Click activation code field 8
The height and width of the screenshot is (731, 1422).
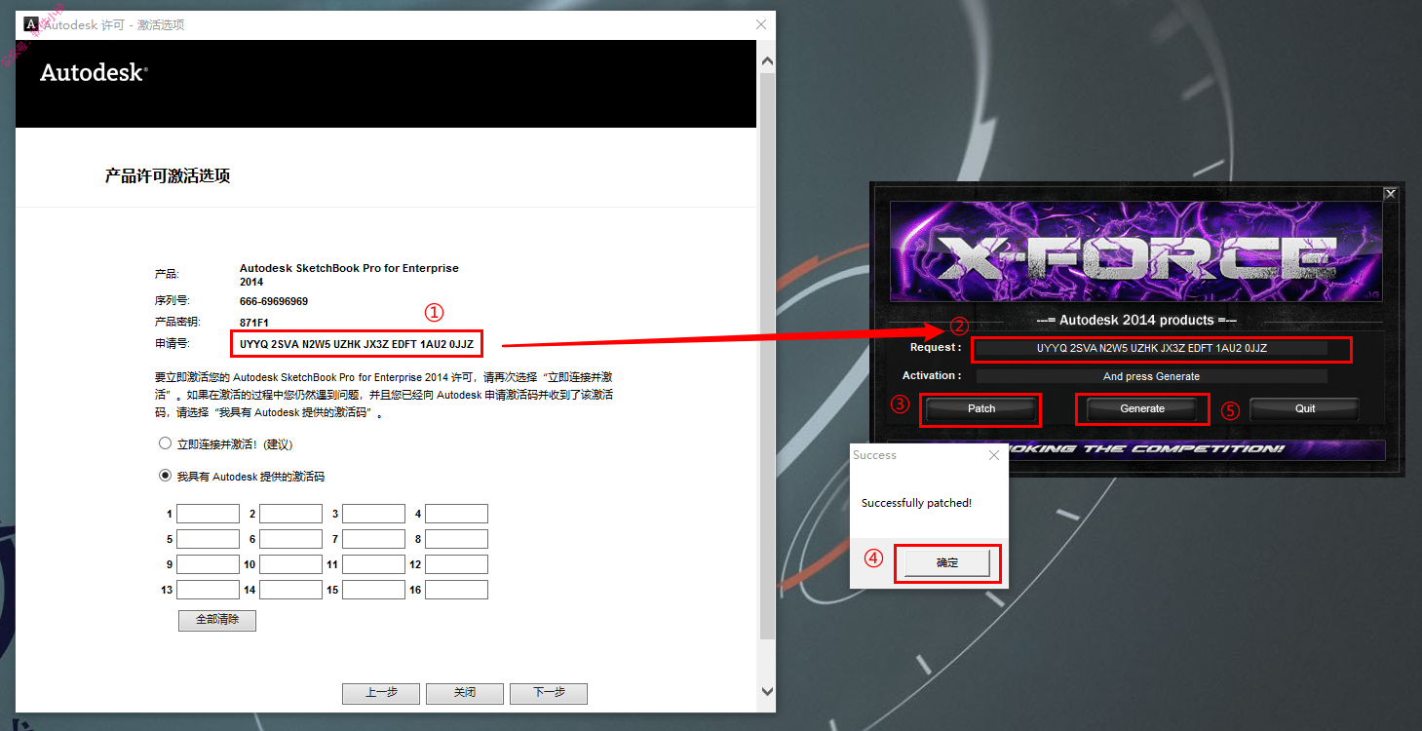pyautogui.click(x=456, y=539)
